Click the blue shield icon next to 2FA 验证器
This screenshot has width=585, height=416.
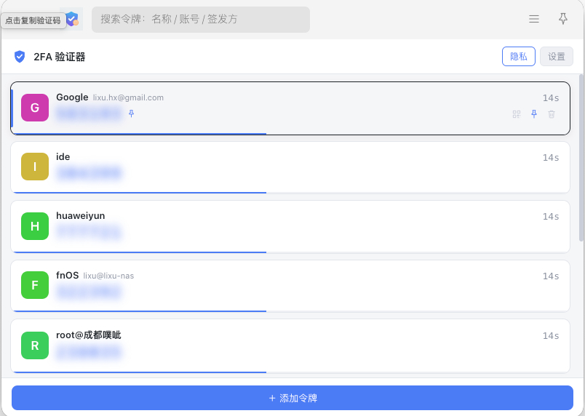(20, 57)
